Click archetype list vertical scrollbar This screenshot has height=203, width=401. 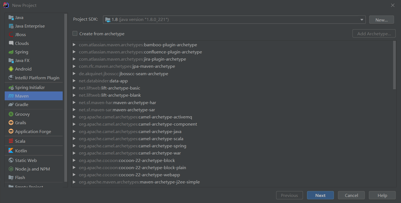(394, 65)
